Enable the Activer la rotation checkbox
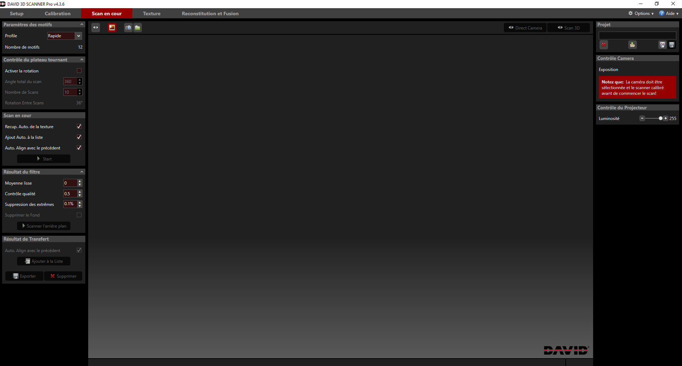Screen dimensions: 682x366 pos(79,71)
